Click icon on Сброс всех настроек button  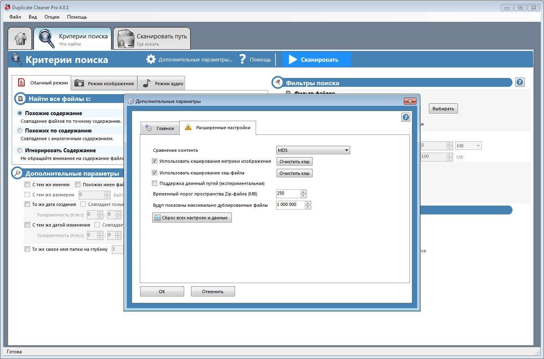157,218
